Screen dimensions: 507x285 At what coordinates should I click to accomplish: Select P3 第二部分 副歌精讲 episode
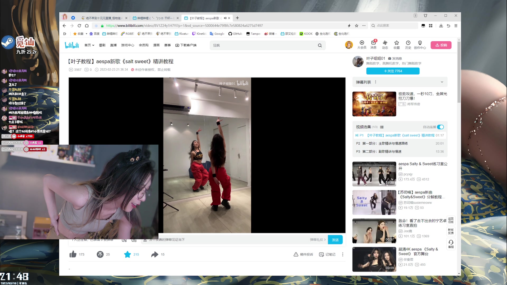pos(400,151)
